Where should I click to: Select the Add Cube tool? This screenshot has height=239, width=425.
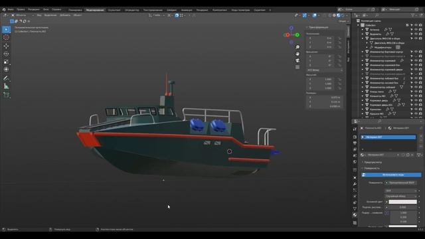click(6, 95)
